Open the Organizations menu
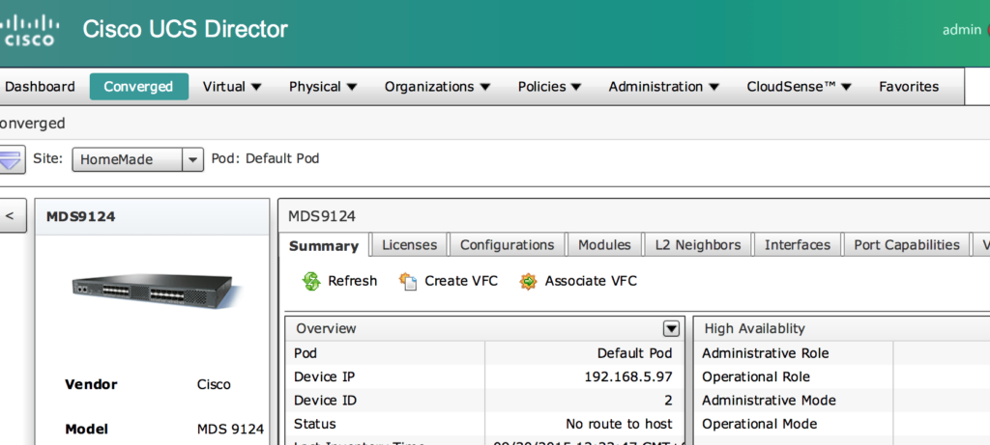 tap(437, 86)
